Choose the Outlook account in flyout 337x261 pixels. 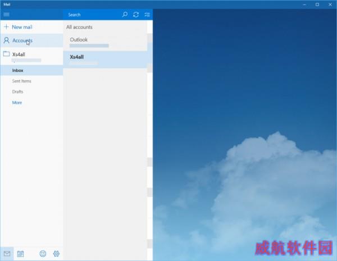(105, 42)
